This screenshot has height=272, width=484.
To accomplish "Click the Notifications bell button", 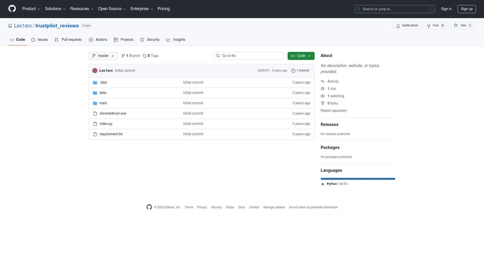I will tap(407, 25).
